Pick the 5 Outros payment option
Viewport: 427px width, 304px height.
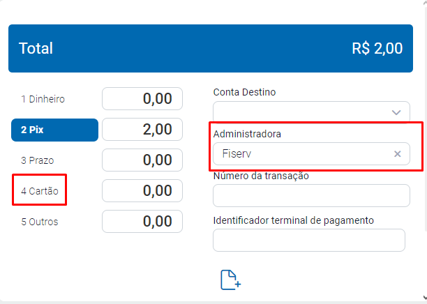coord(40,222)
